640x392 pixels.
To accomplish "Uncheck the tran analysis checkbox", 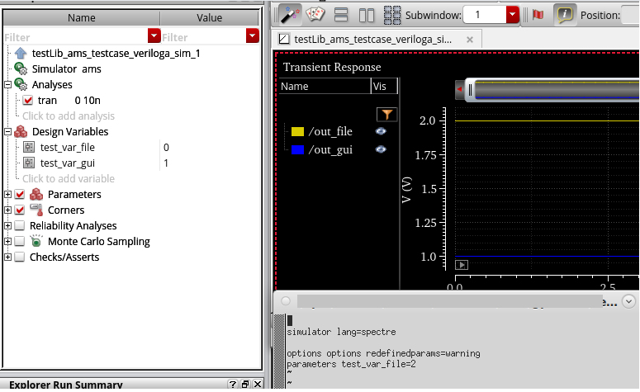I will (x=27, y=101).
